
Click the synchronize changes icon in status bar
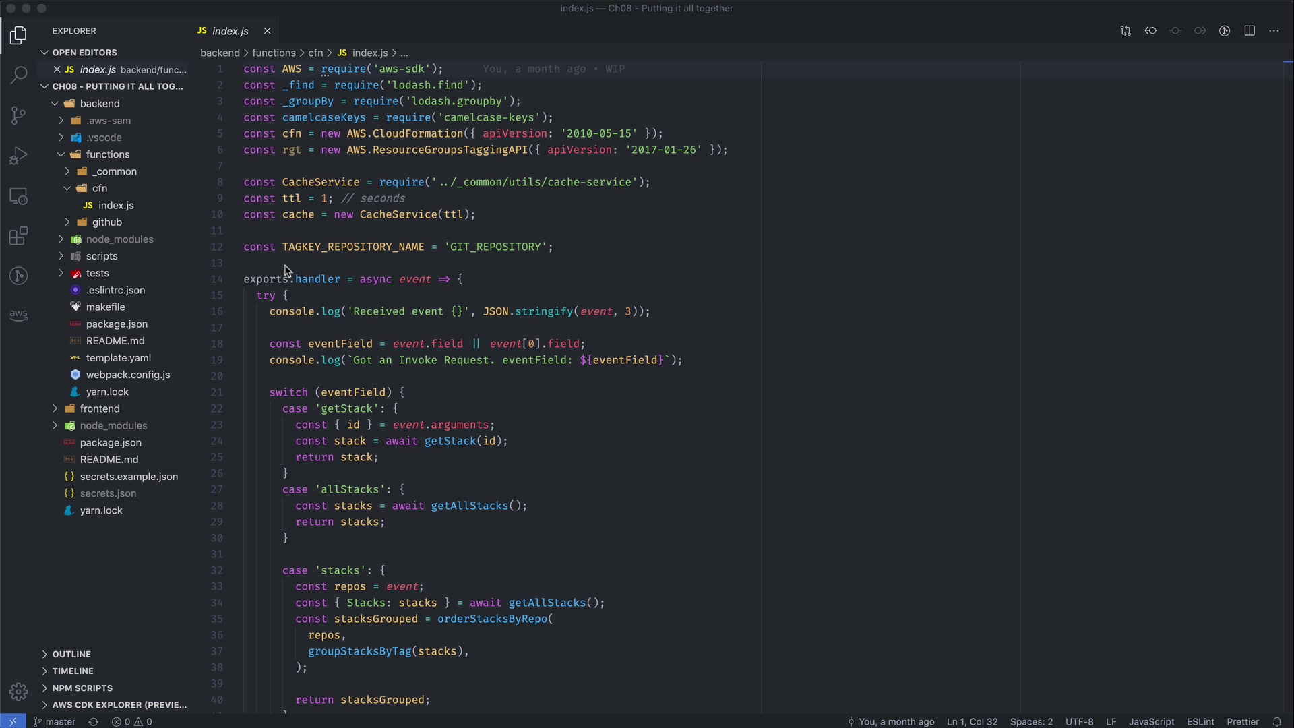pos(94,721)
